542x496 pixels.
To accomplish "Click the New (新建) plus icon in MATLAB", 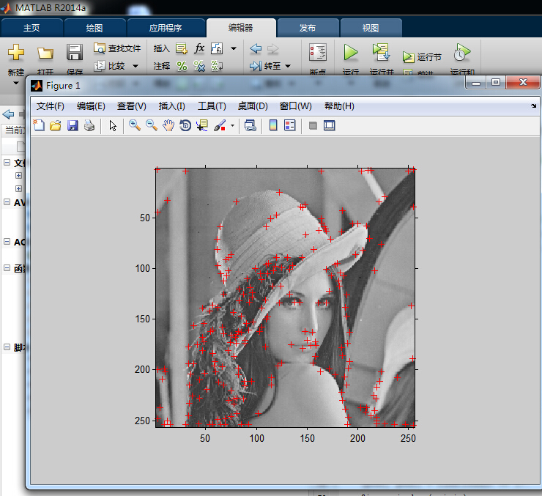I will pos(16,52).
